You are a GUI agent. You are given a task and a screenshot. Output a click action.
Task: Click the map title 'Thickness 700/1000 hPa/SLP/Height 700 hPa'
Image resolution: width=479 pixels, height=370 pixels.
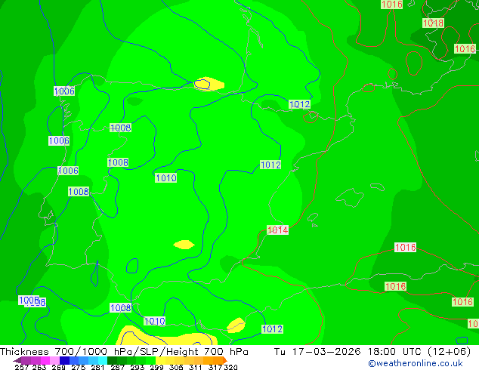click(x=124, y=351)
